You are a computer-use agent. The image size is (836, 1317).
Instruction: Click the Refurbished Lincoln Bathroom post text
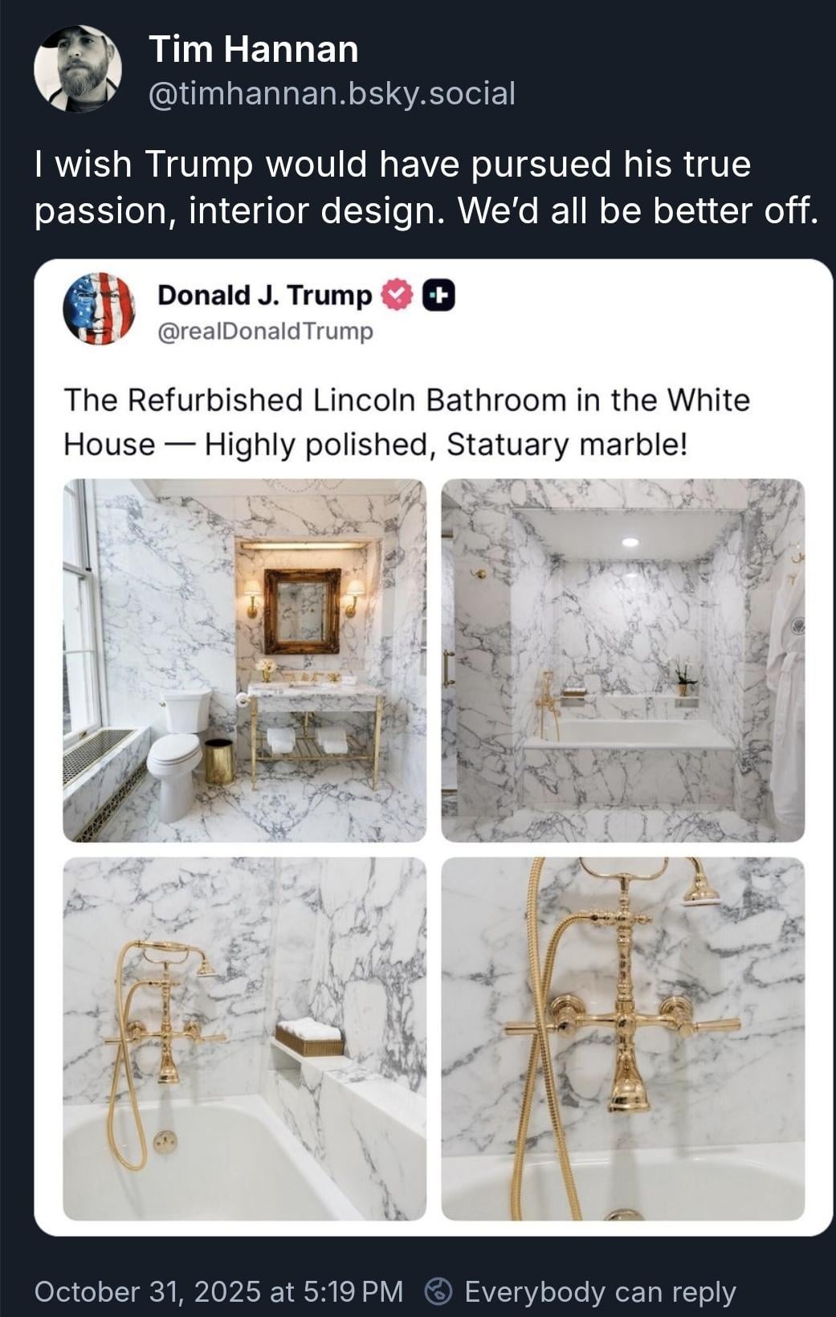coord(406,422)
